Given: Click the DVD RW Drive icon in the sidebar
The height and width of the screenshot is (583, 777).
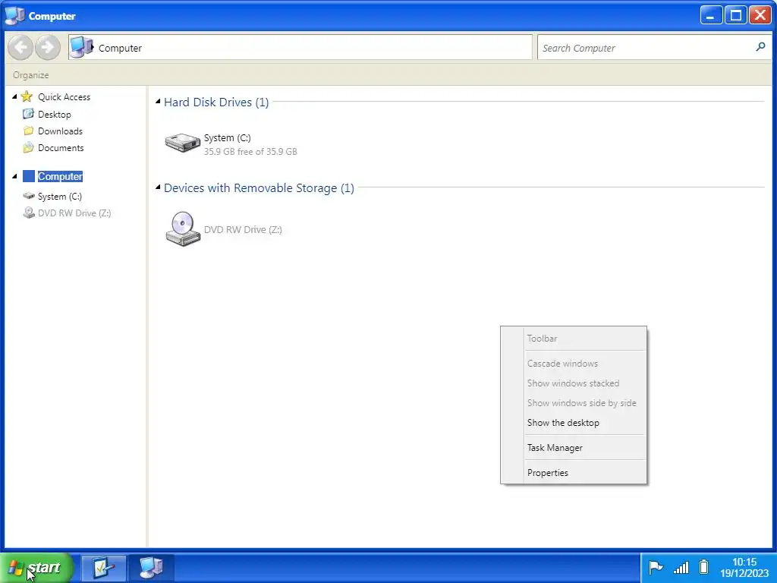Looking at the screenshot, I should 29,213.
